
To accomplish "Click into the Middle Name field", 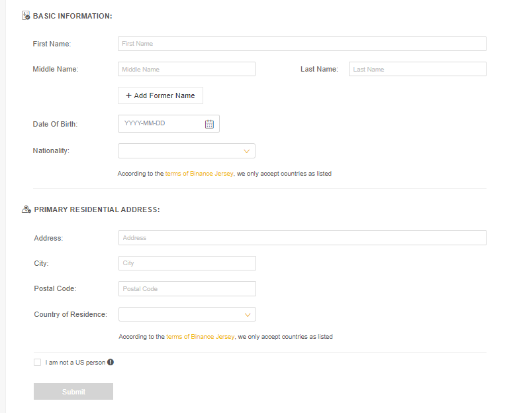I will point(187,69).
